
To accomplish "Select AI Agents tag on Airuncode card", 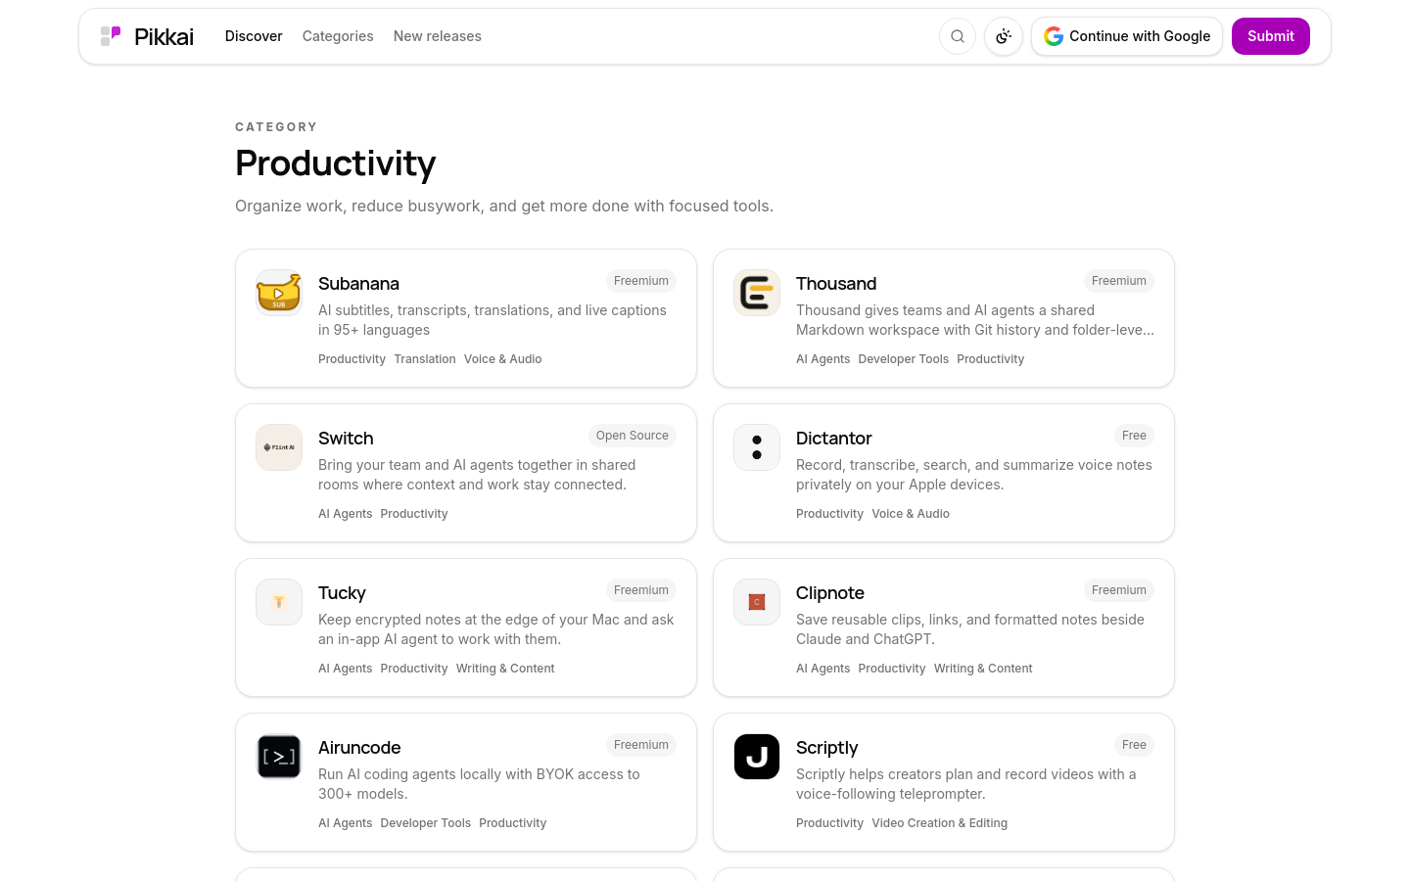I will 345,823.
